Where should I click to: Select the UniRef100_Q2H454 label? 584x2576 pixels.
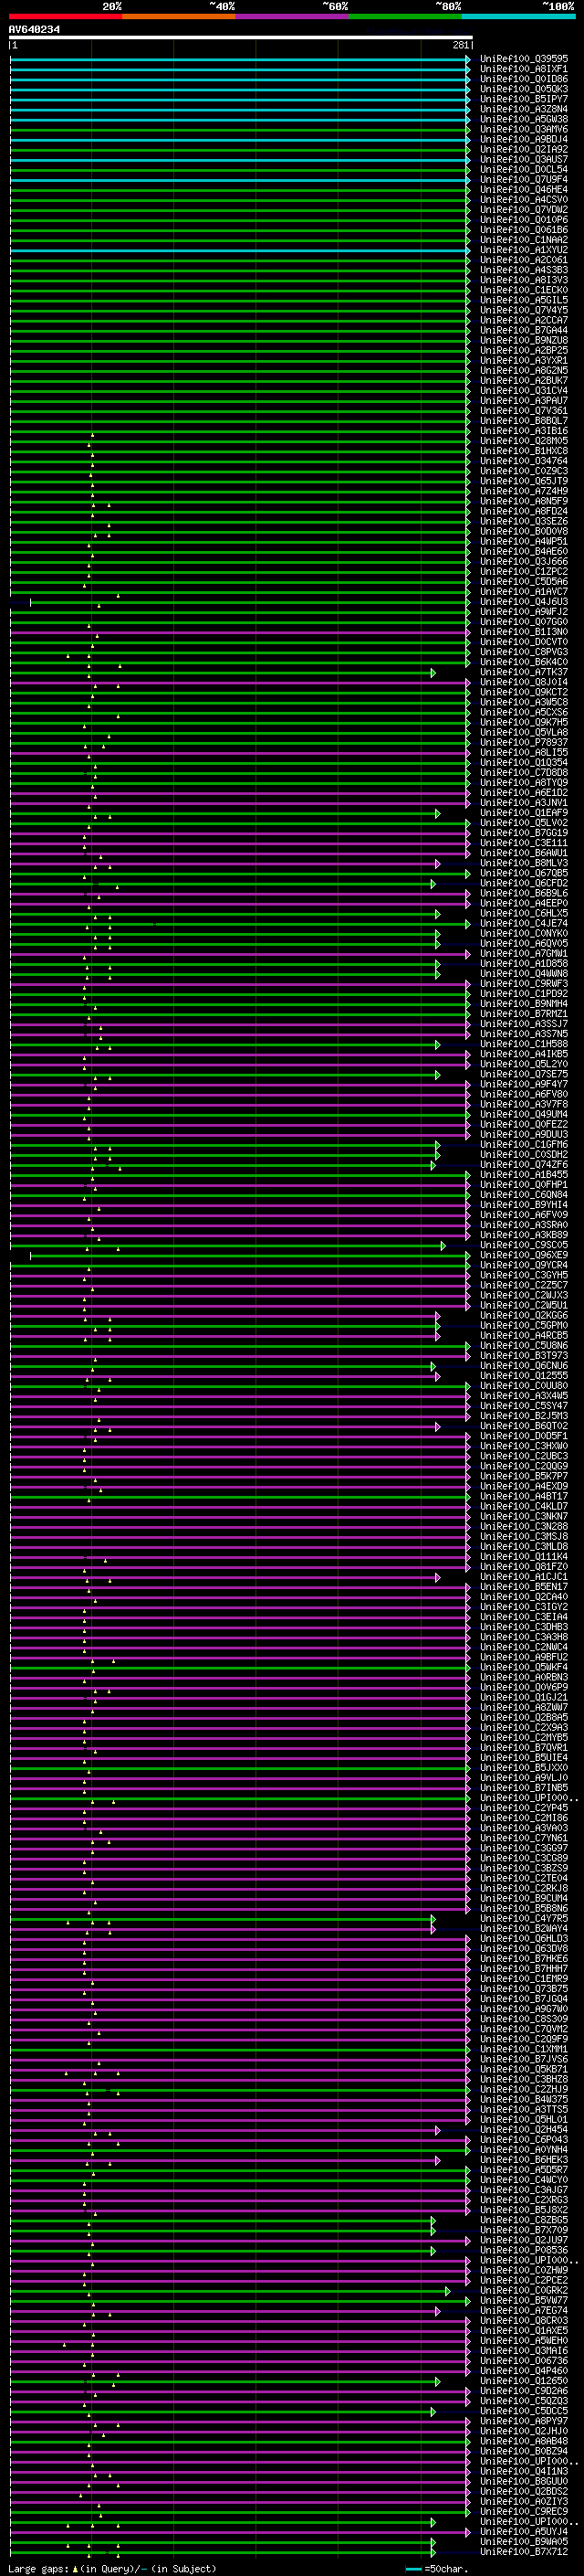click(523, 2129)
